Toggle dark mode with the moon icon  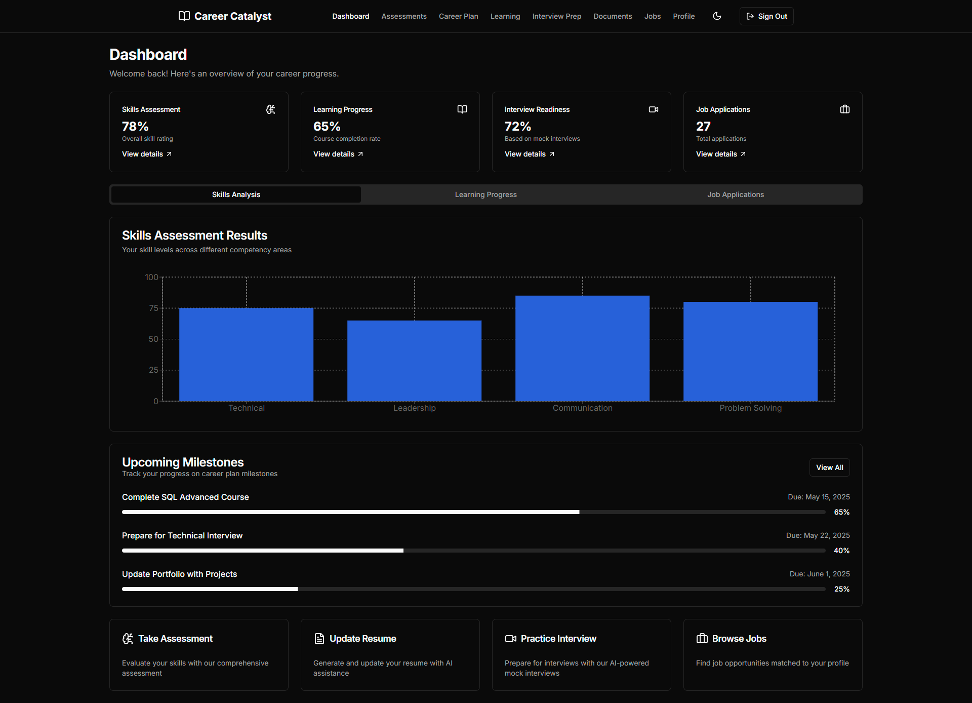click(717, 16)
